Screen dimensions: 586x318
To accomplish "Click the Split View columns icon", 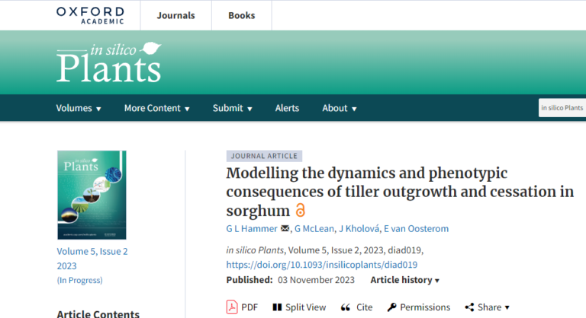I will click(x=277, y=307).
